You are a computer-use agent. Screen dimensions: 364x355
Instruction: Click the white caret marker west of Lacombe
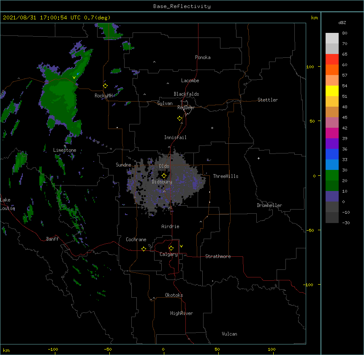168,83
